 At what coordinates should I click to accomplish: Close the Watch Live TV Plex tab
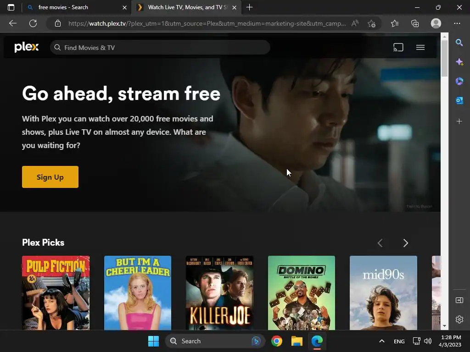[235, 7]
